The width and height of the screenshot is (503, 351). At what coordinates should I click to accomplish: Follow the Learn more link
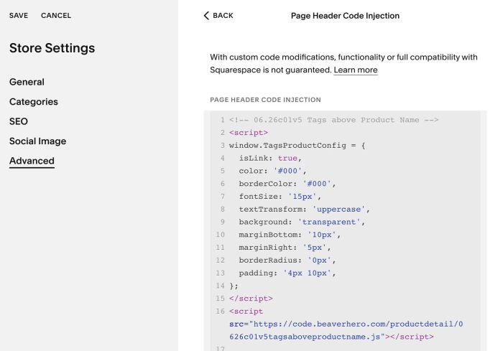[x=356, y=70]
